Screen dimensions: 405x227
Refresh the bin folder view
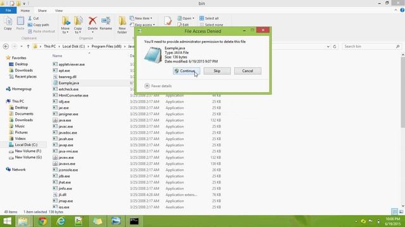pyautogui.click(x=335, y=47)
